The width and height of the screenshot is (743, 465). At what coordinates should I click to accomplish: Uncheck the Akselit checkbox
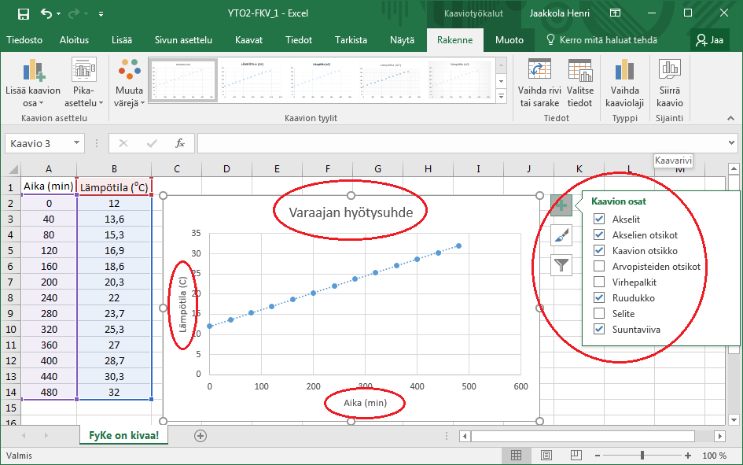pos(600,220)
